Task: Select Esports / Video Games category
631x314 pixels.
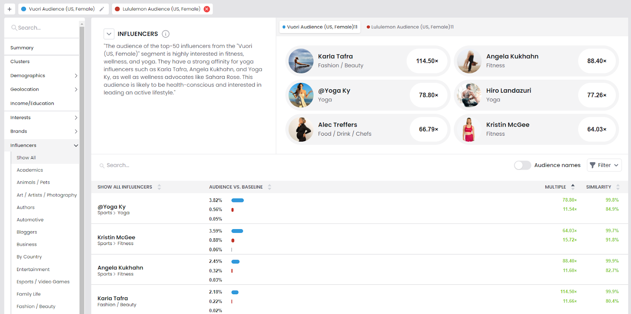Action: coord(43,282)
